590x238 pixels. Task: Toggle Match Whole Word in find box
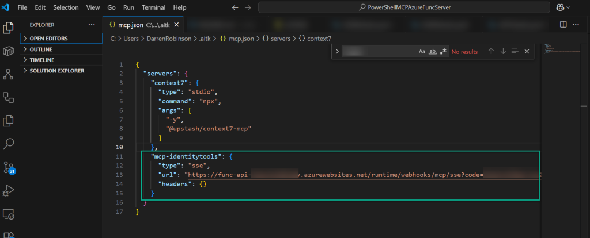(433, 51)
